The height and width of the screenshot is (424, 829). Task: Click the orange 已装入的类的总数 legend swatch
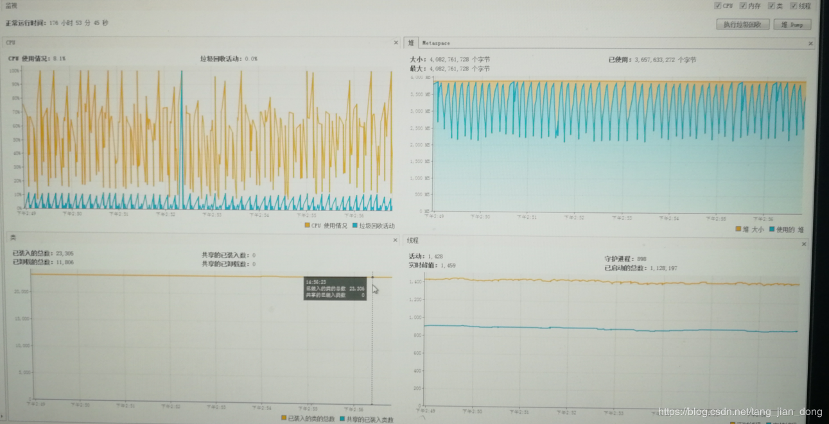[x=284, y=418]
